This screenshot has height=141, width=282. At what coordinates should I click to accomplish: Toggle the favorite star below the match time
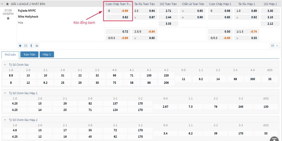point(8,18)
